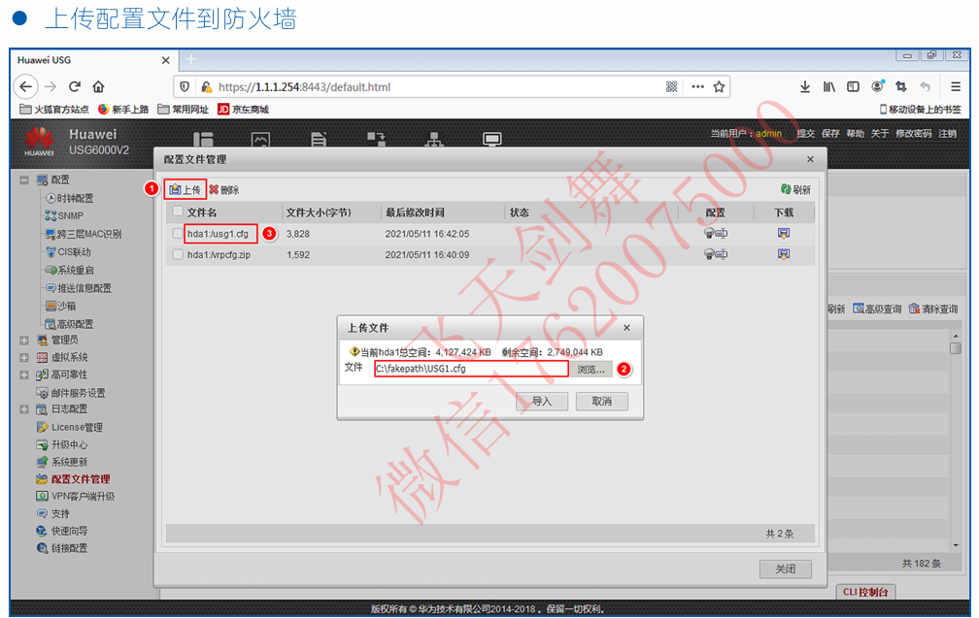Screen dimensions: 979x618
Task: Open the objects icon in the Huawei top navigation
Action: (x=376, y=139)
